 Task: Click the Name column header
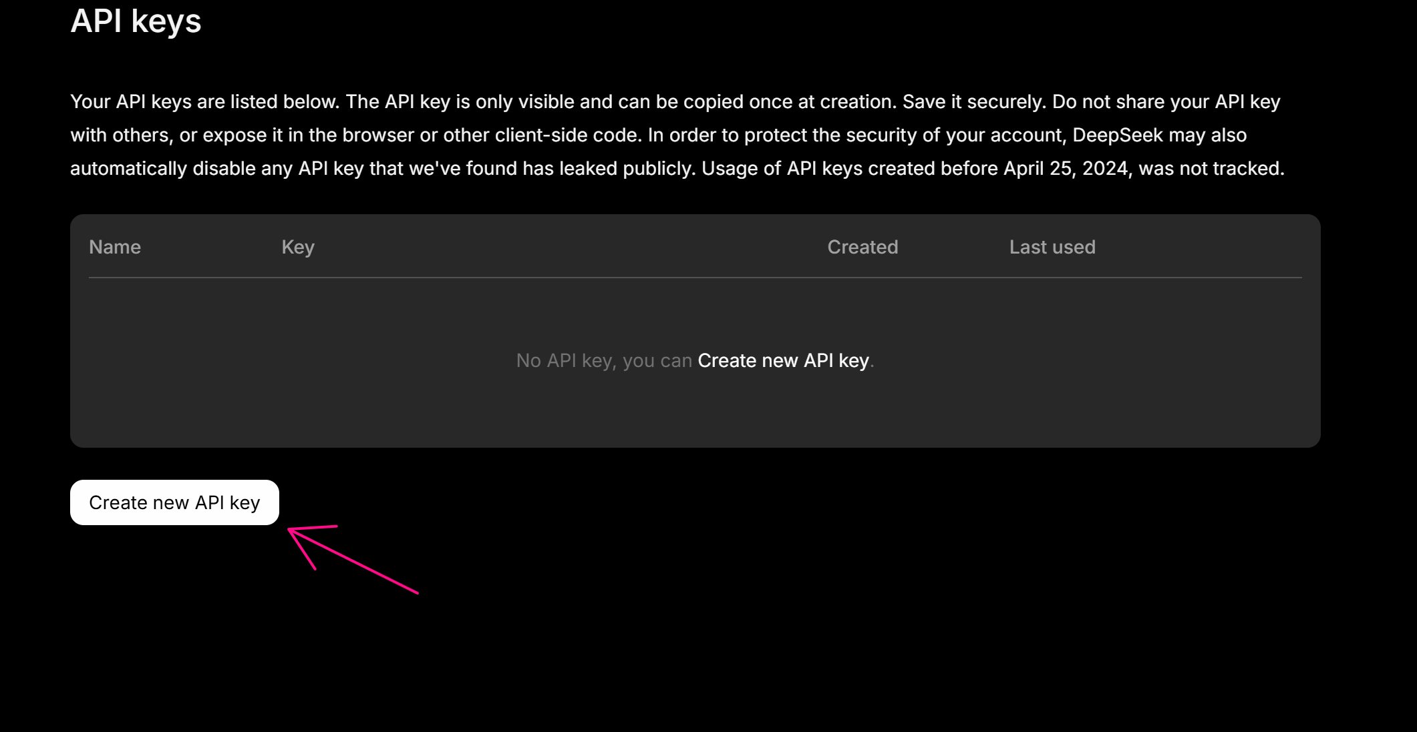pyautogui.click(x=115, y=247)
